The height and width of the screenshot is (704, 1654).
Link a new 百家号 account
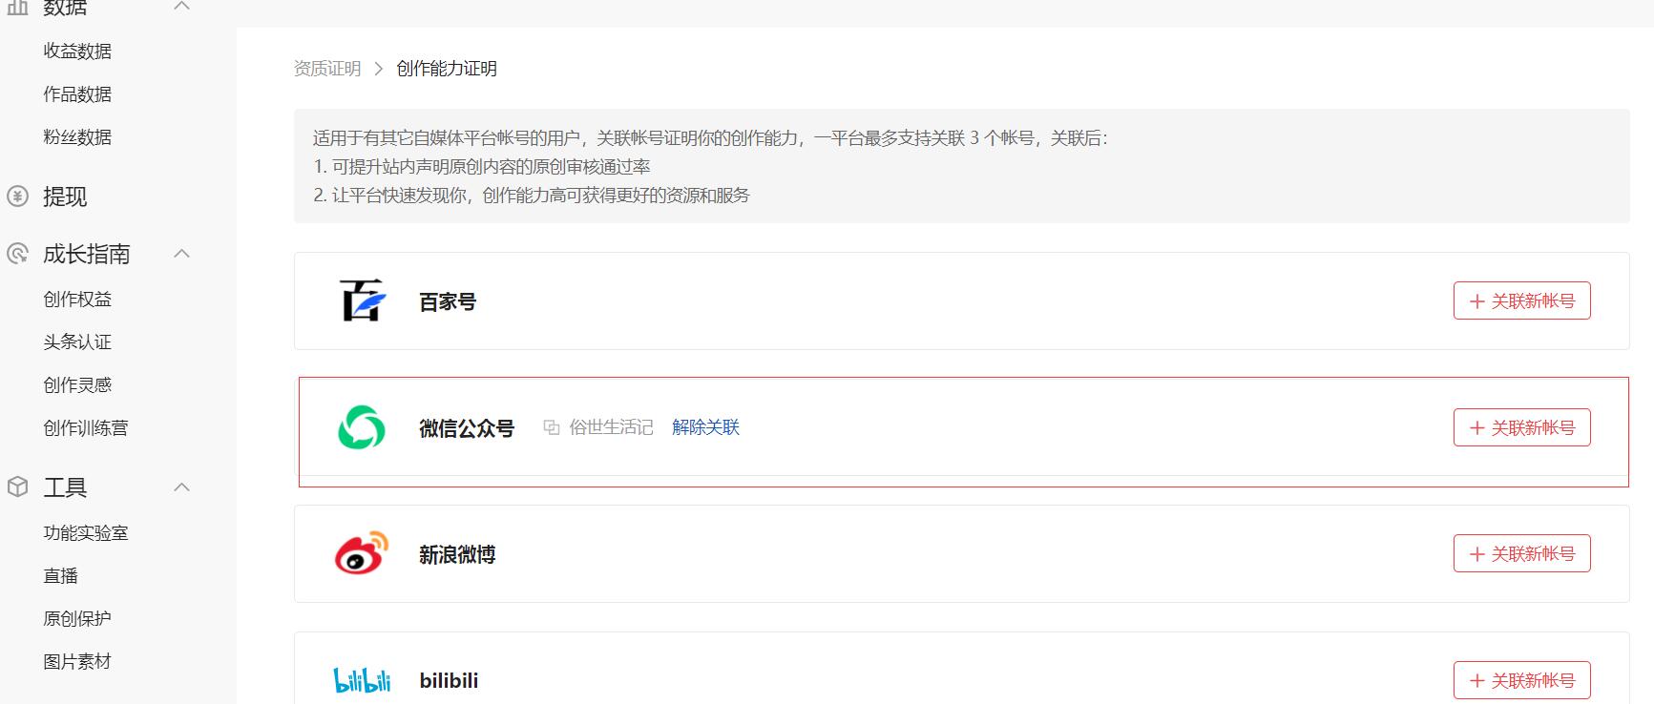click(1522, 300)
